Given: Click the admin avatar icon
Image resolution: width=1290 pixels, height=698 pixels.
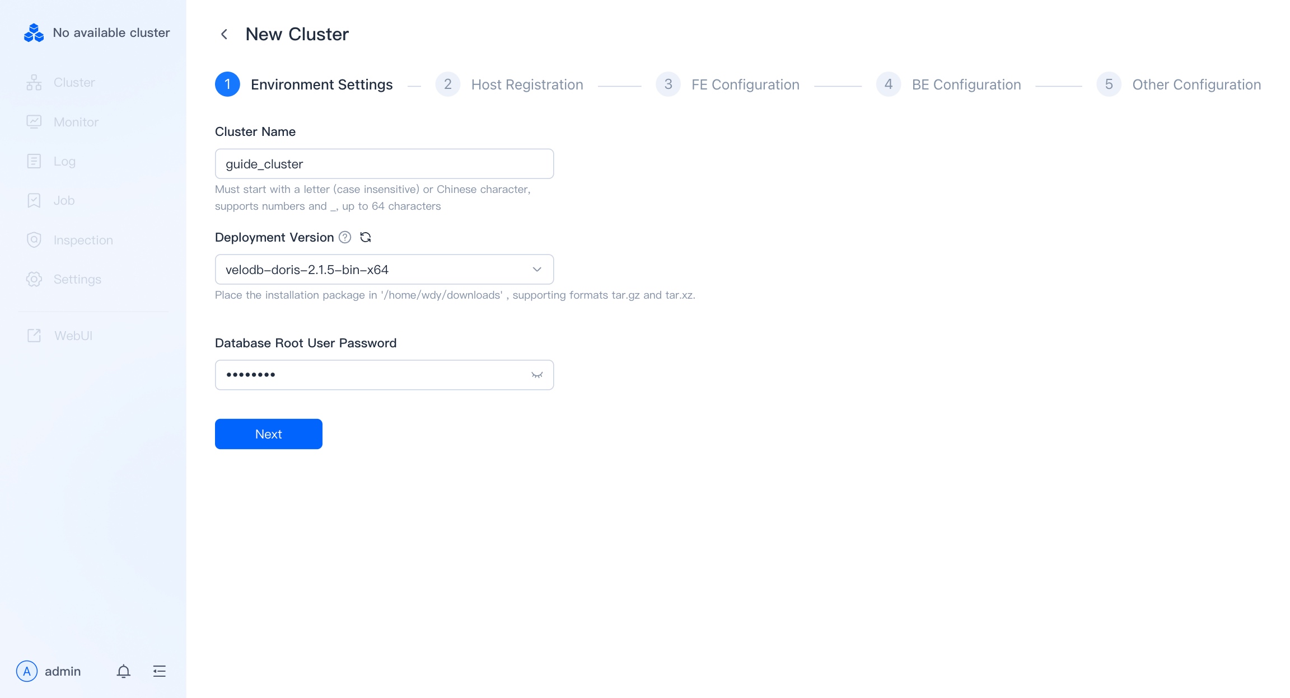Looking at the screenshot, I should pyautogui.click(x=27, y=671).
